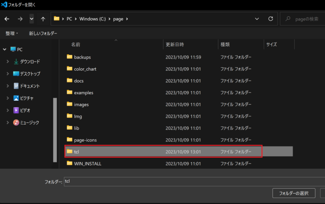
Task: Click the navigation pane scrollbar
Action: [x=55, y=130]
